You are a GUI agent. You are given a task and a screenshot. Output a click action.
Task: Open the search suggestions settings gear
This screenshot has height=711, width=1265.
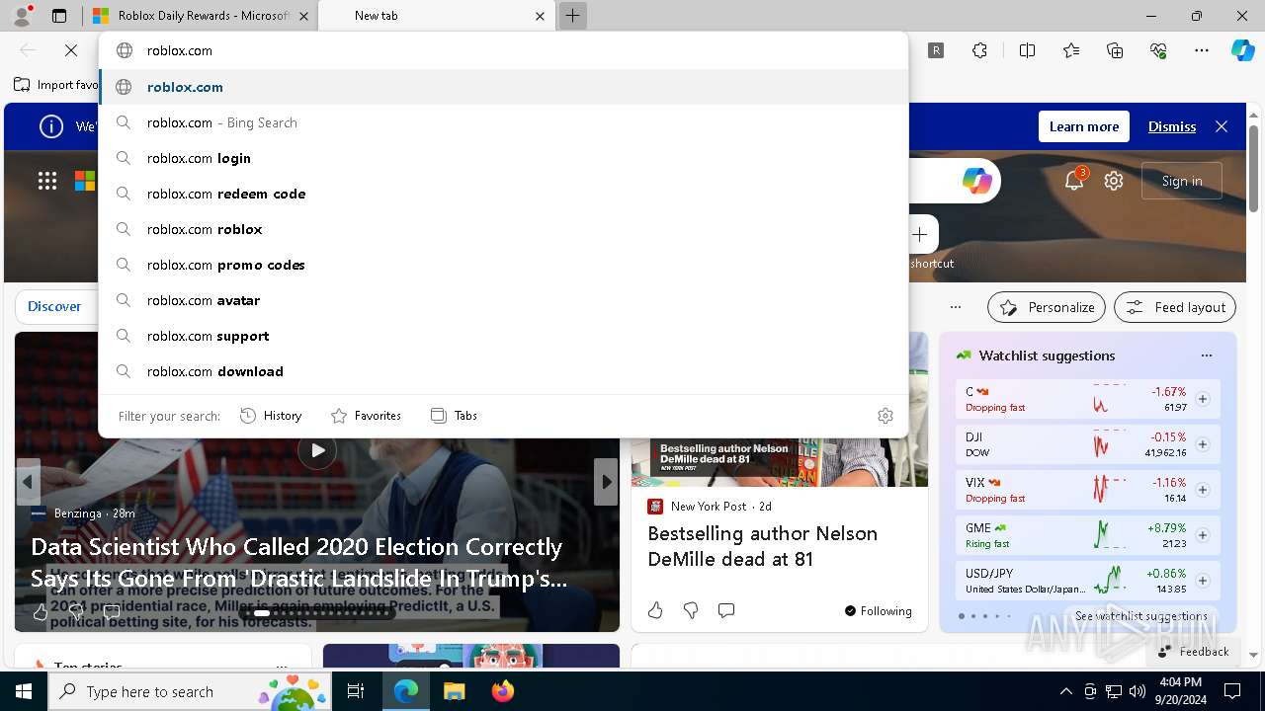click(885, 416)
